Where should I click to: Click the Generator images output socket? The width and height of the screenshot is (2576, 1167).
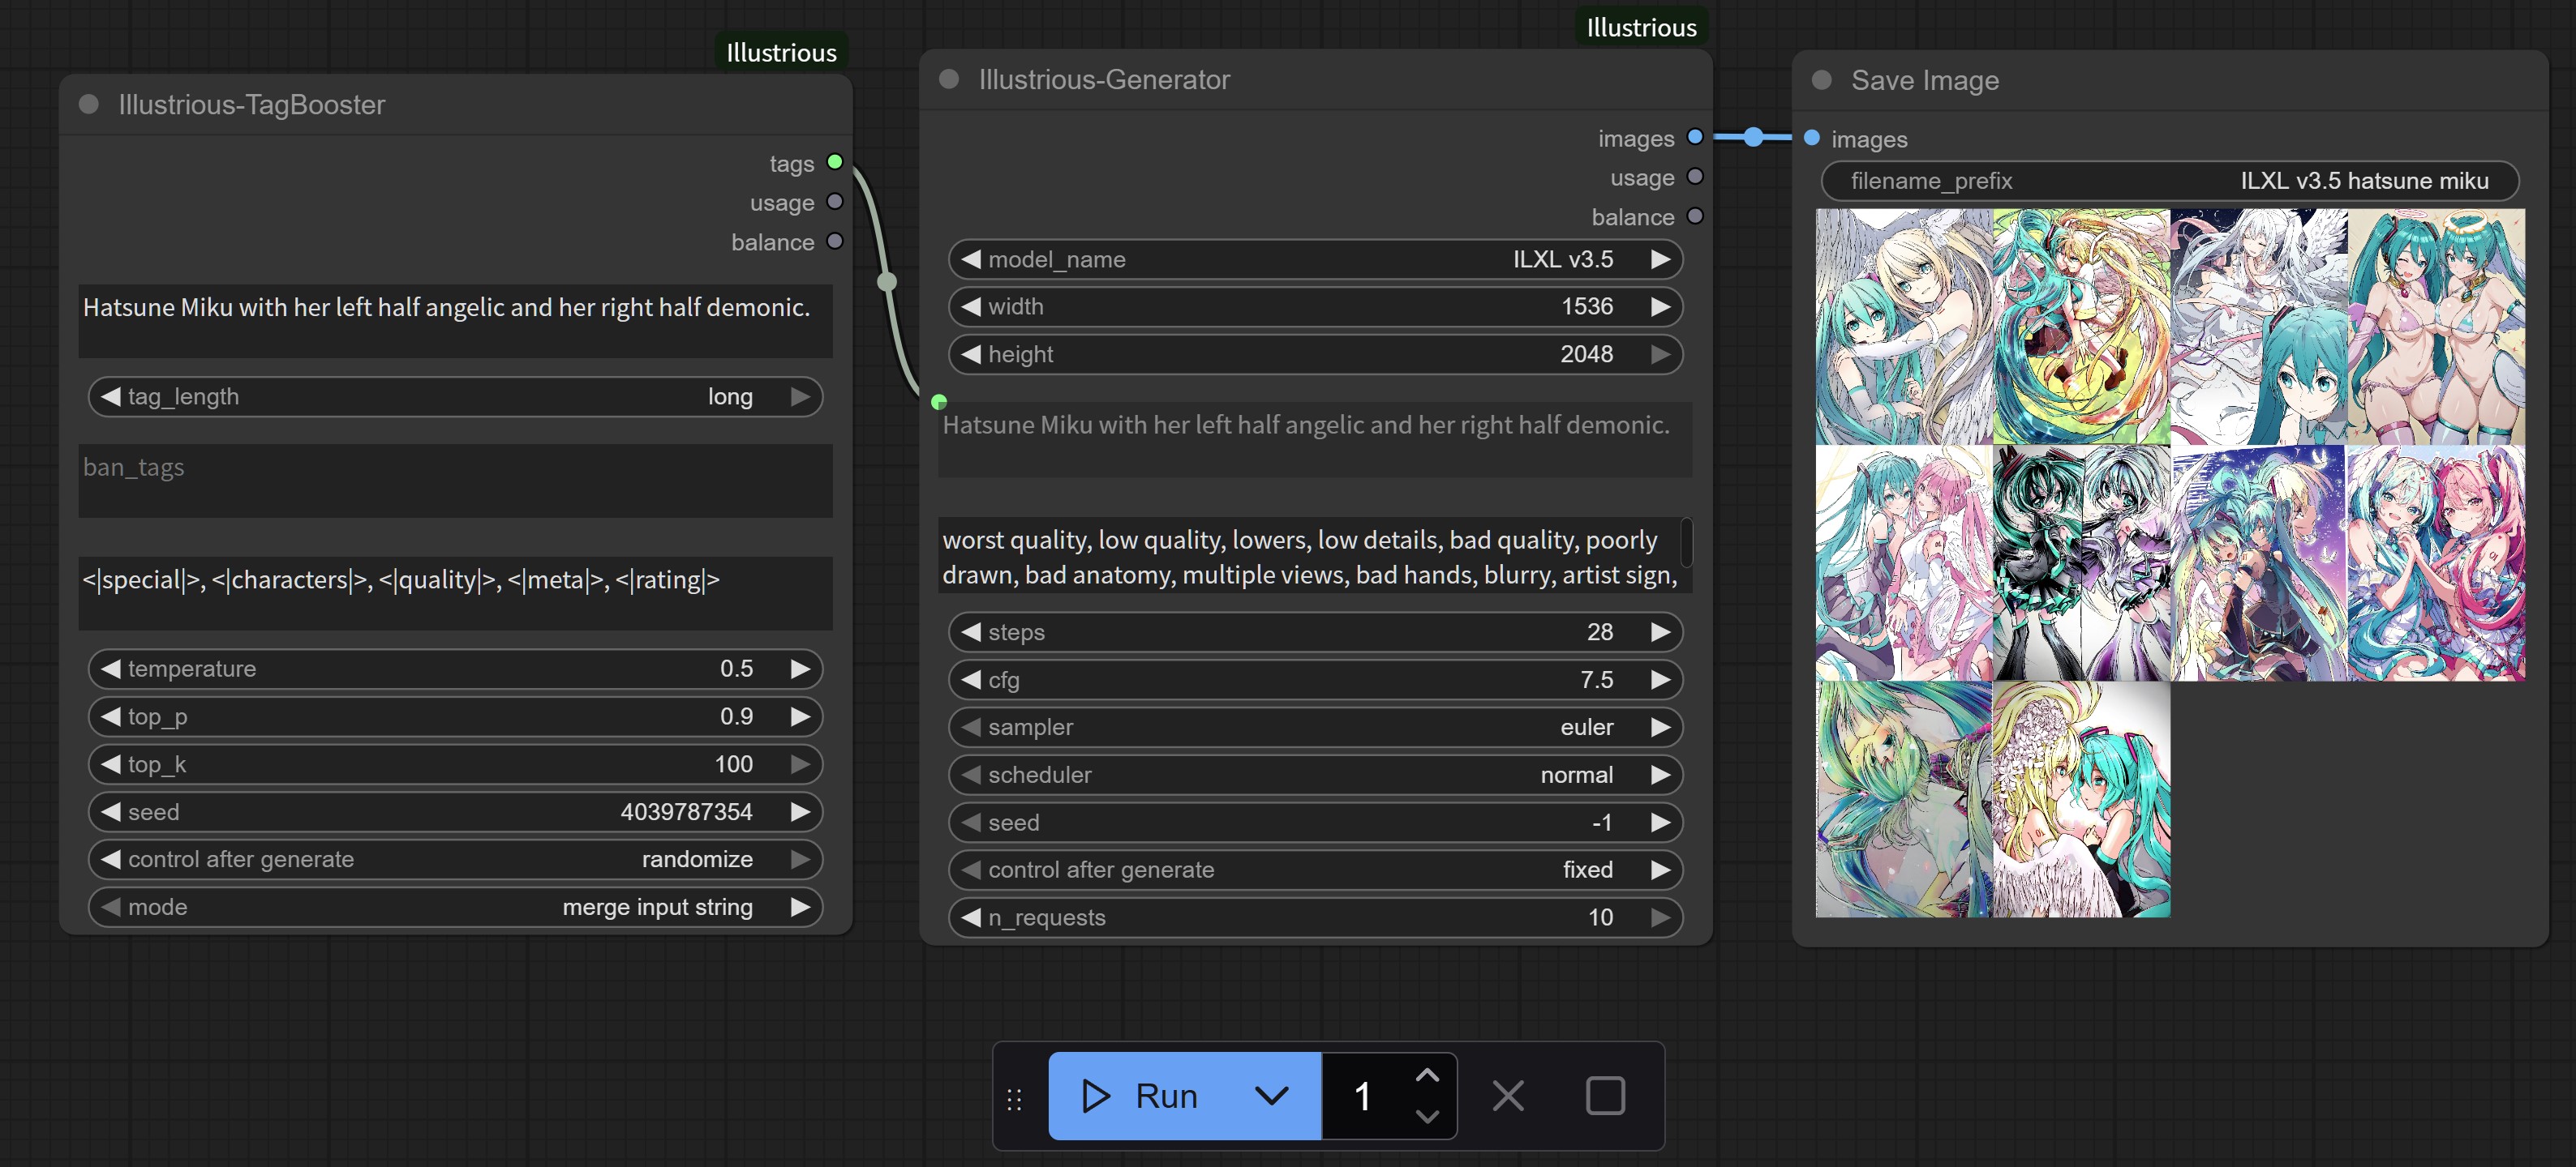(1694, 137)
